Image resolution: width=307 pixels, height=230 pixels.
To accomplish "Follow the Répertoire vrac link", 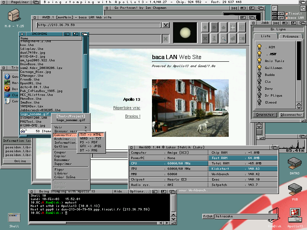I will click(127, 108).
